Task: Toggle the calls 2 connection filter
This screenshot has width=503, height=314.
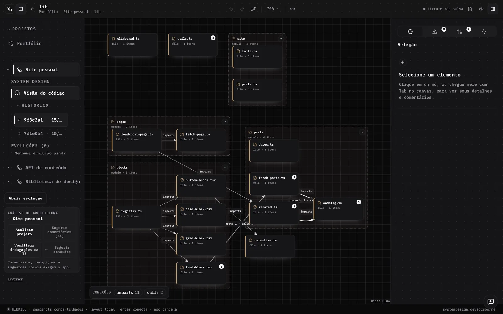Action: [155, 292]
